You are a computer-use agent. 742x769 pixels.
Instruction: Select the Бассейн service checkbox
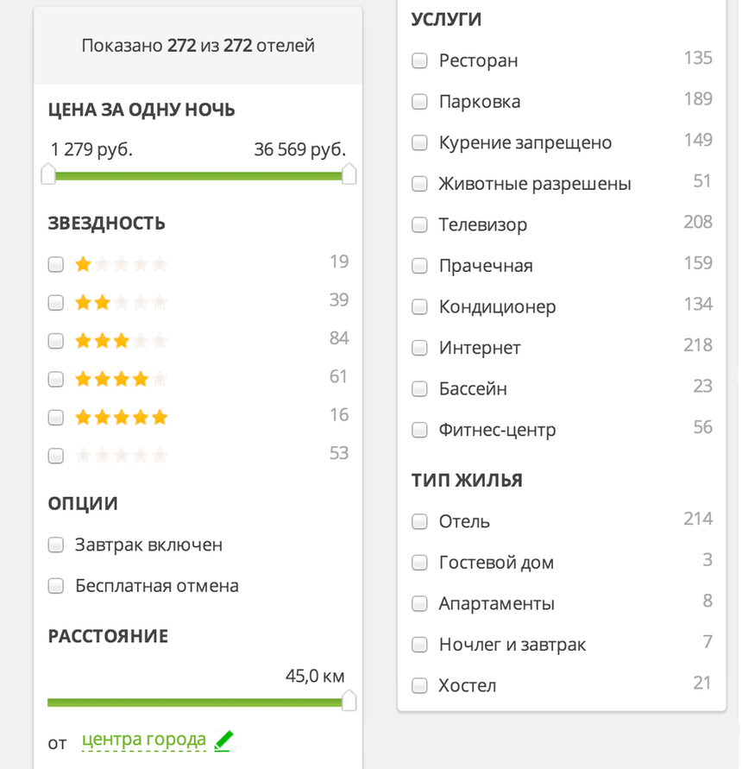[419, 388]
